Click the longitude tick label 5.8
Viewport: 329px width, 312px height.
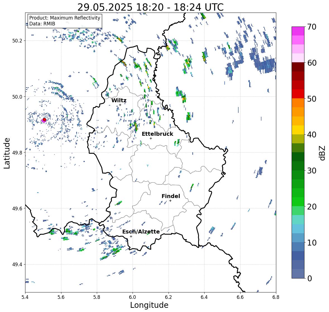point(97,297)
